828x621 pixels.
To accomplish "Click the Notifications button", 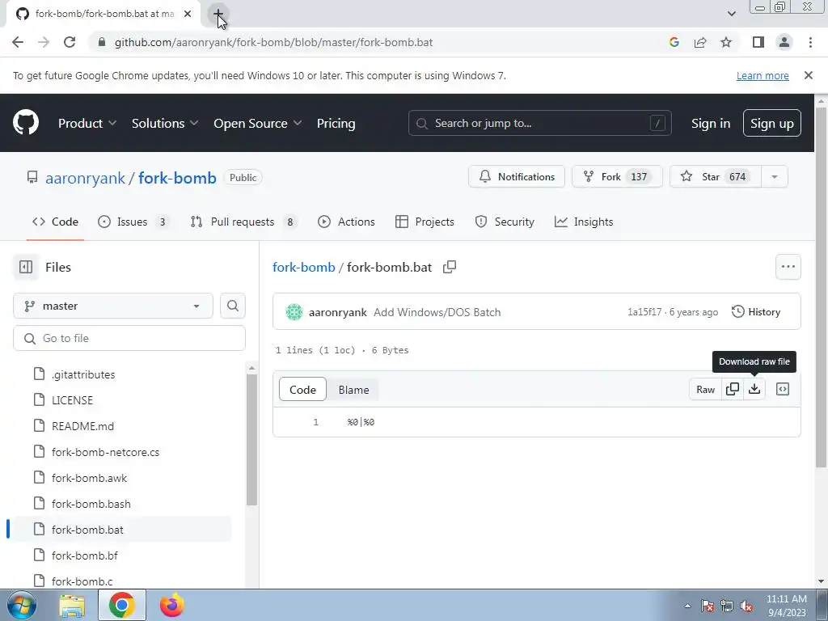I will [x=517, y=177].
